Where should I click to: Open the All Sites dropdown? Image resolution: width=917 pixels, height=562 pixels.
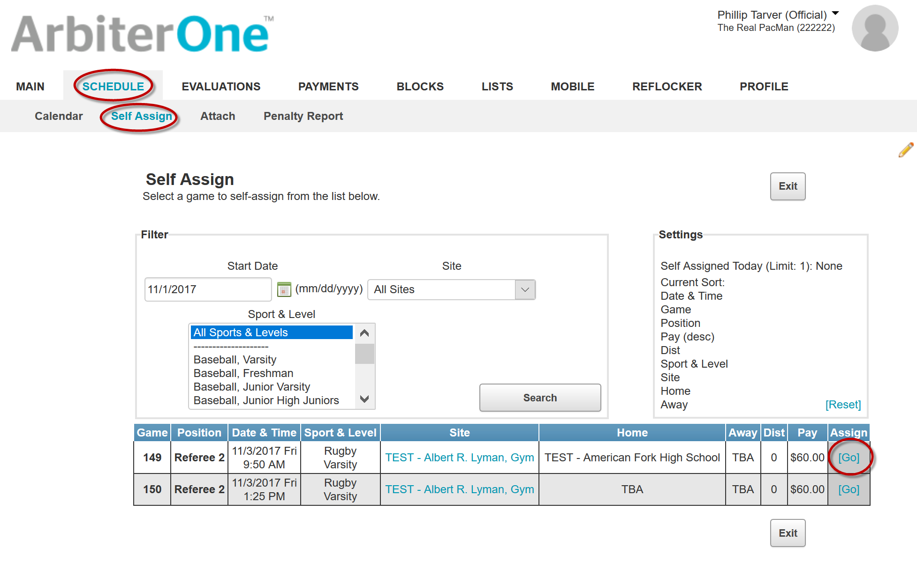point(451,289)
